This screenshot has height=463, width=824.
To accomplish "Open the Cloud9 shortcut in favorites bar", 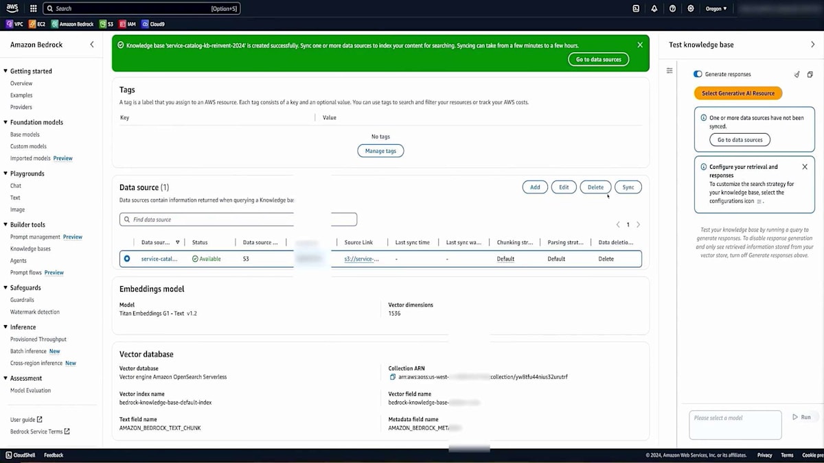I will [153, 24].
